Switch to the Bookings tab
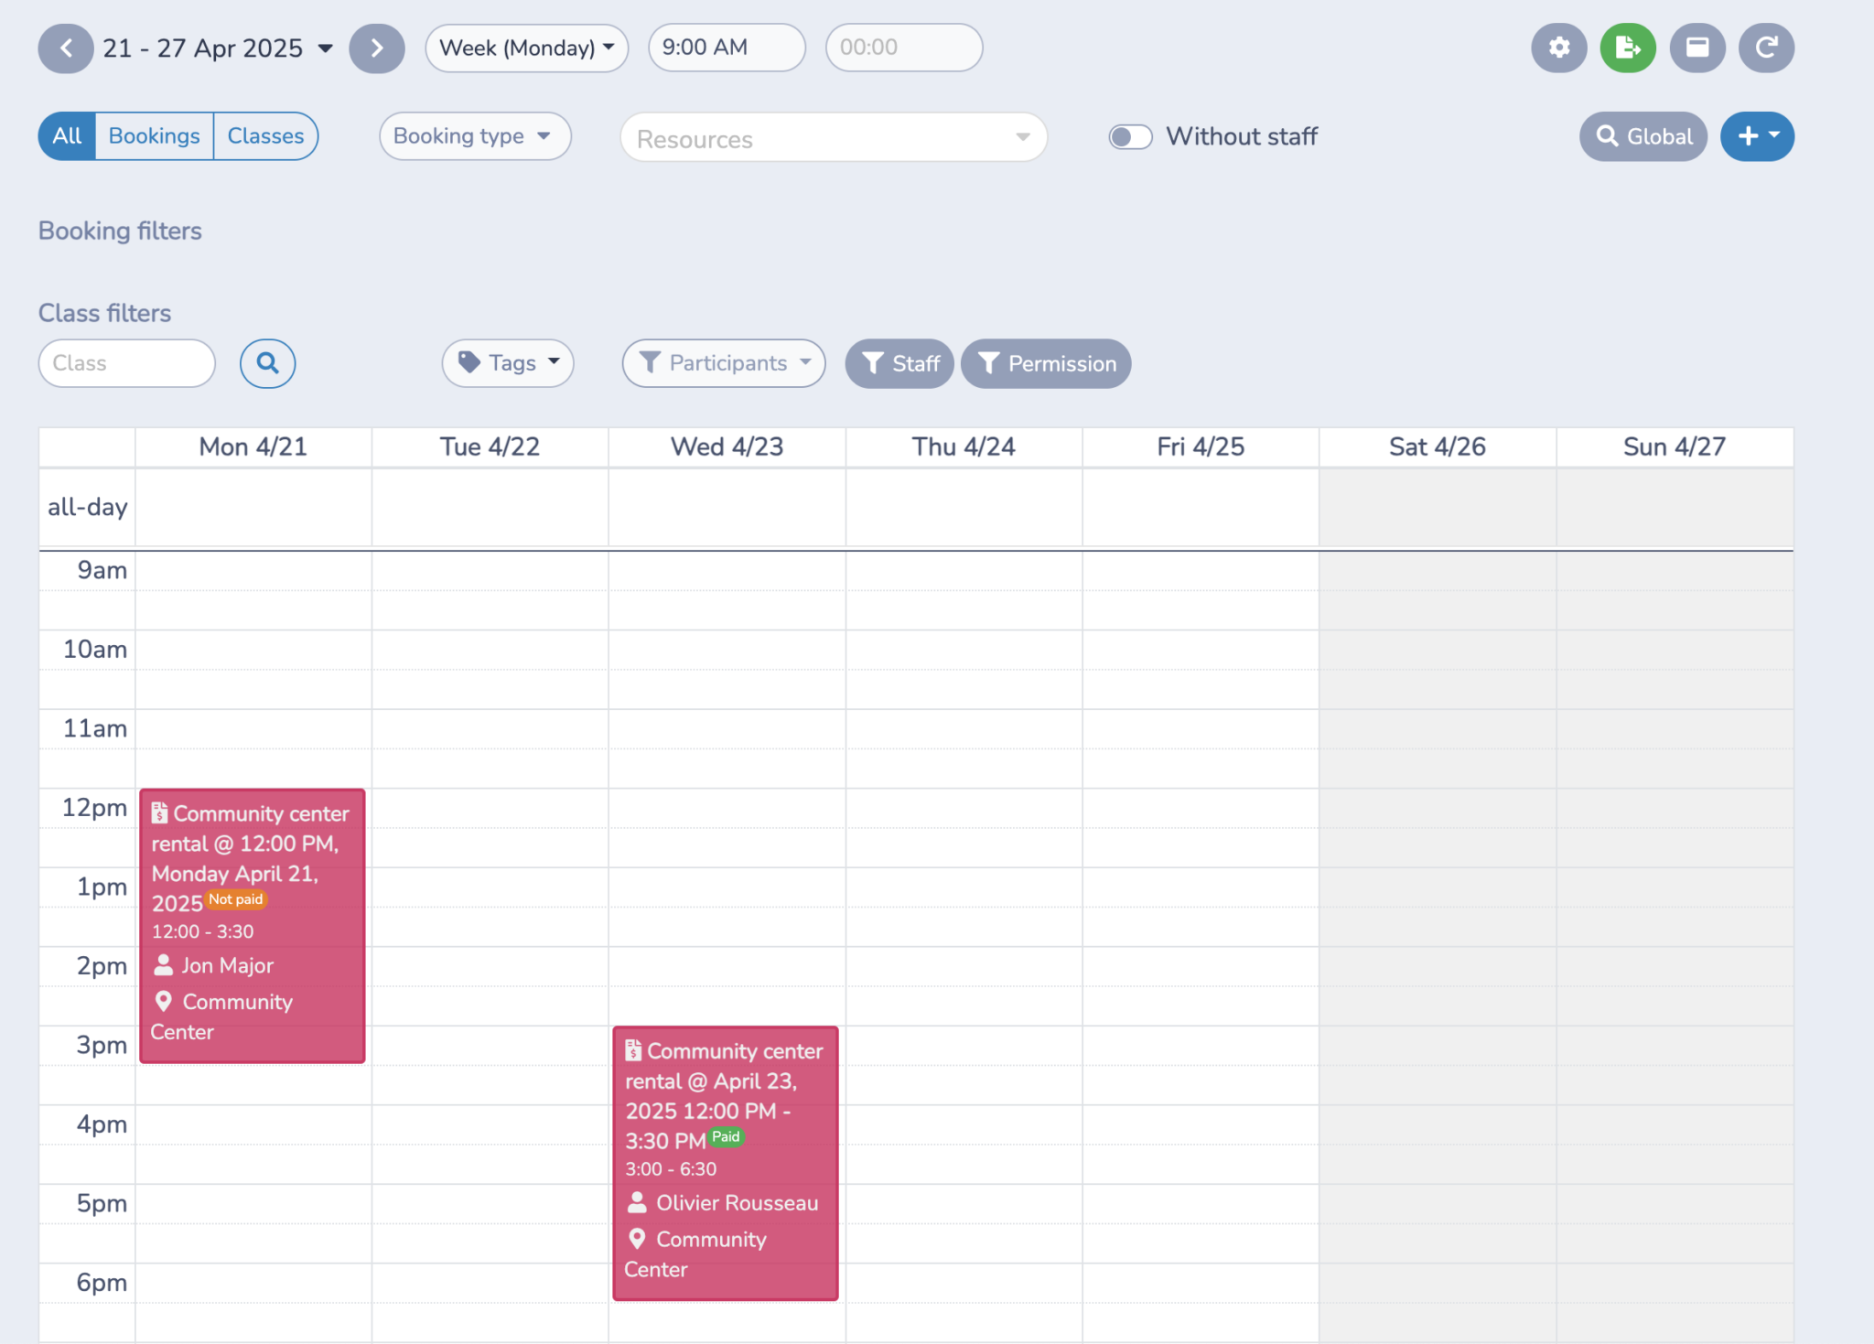Image resolution: width=1874 pixels, height=1344 pixels. 154,136
